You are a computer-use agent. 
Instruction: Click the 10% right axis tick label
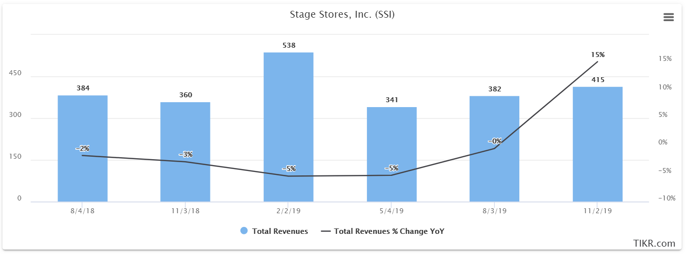tap(665, 87)
